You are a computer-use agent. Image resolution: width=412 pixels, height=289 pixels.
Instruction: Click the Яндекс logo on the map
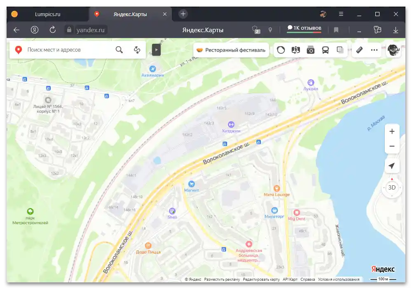pos(383,269)
